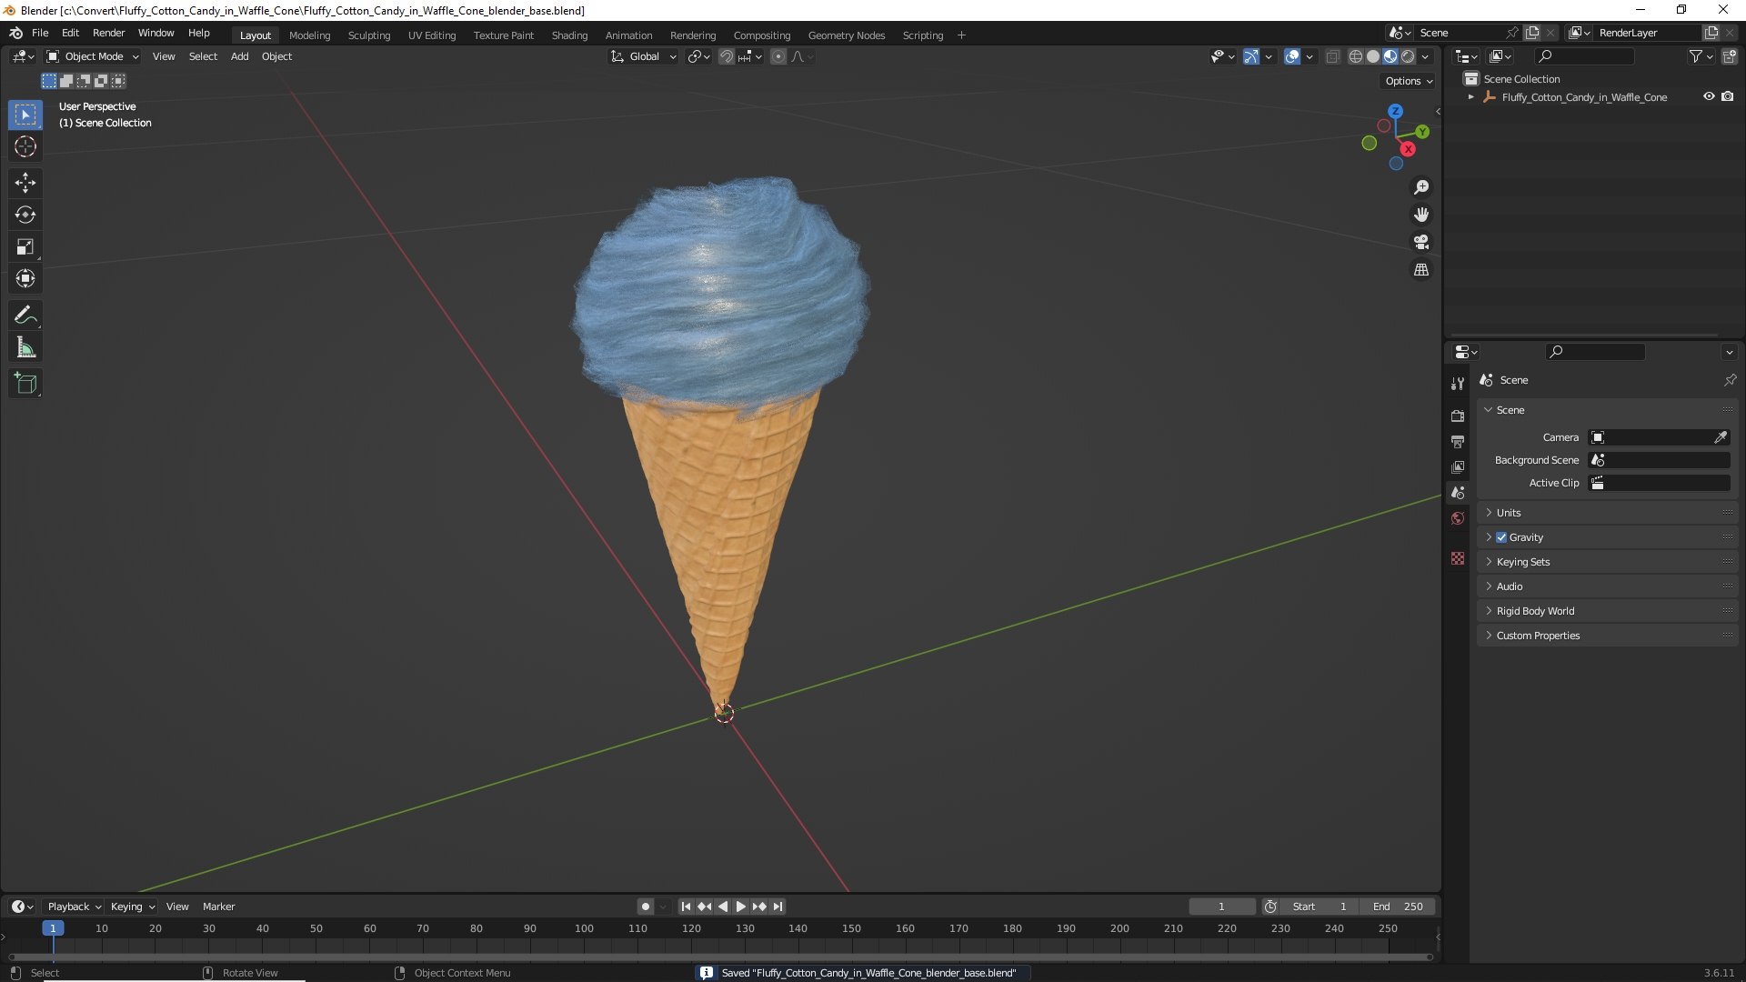
Task: Click the new collection icon in outliner
Action: pos(1730,56)
